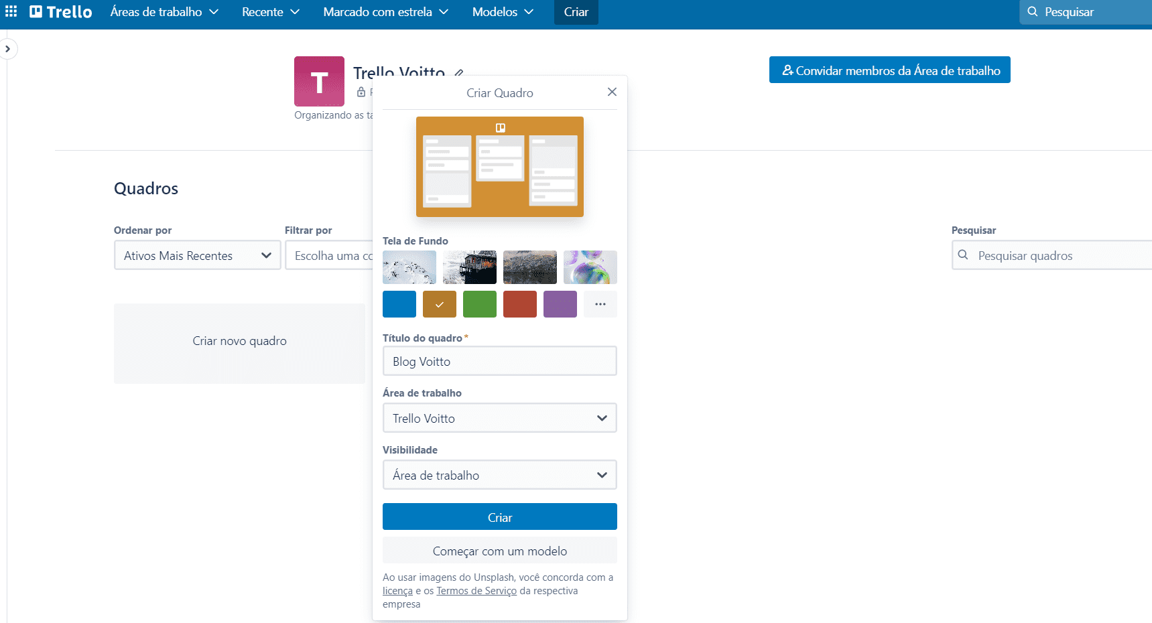The height and width of the screenshot is (623, 1152).
Task: Select the purple background color
Action: point(560,304)
